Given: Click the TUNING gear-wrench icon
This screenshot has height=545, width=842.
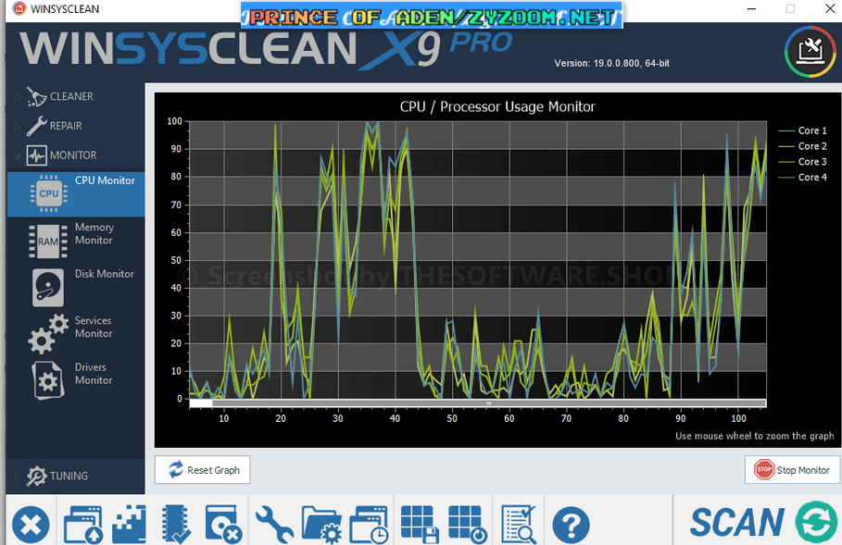Looking at the screenshot, I should coord(36,476).
